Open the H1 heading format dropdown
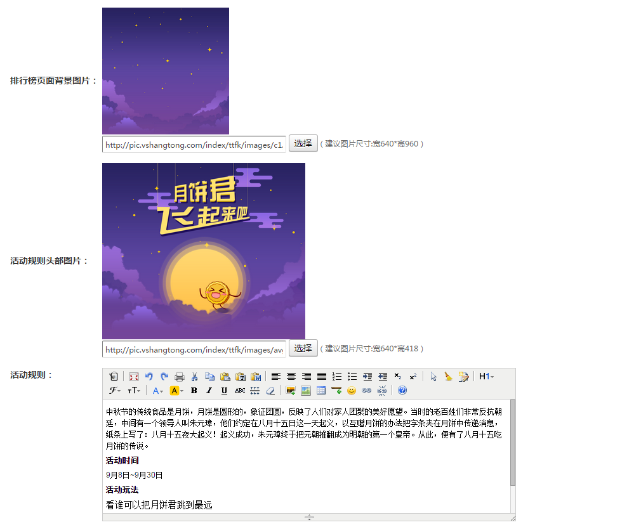The image size is (641, 527). click(x=486, y=377)
